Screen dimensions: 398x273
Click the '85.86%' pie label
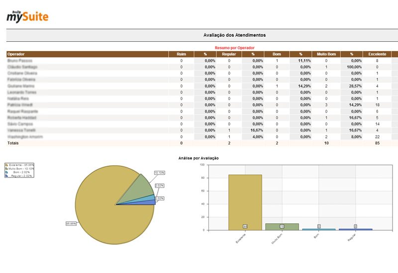(x=71, y=224)
